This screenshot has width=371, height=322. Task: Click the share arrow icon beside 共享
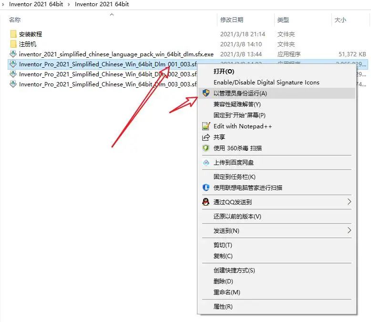coord(206,137)
